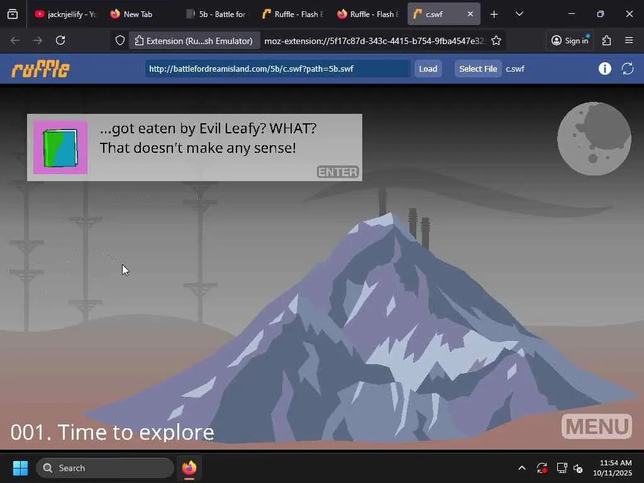Click the network display tray icon
Image resolution: width=644 pixels, height=483 pixels.
[562, 468]
